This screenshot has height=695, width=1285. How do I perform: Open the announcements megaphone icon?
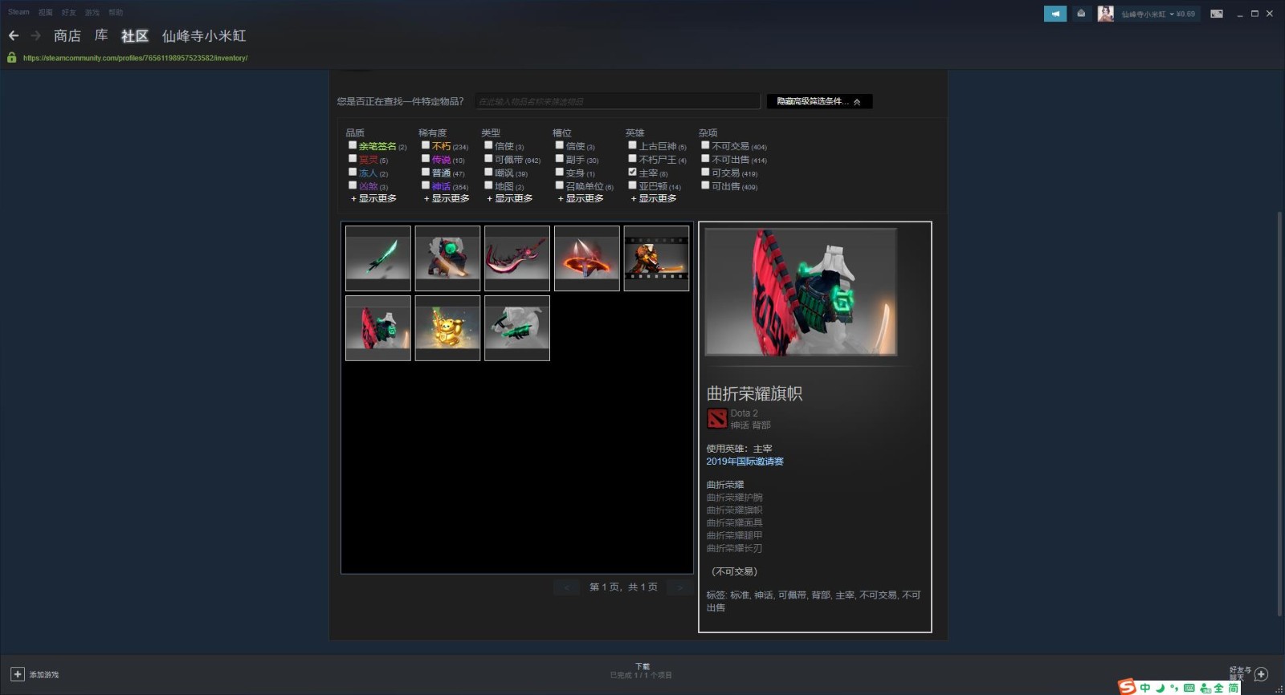1055,14
